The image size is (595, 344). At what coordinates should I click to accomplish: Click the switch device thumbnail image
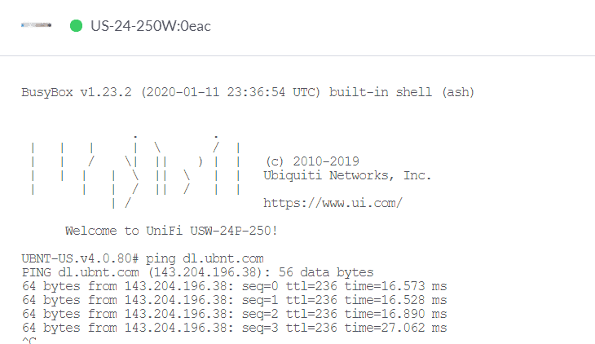[x=37, y=25]
